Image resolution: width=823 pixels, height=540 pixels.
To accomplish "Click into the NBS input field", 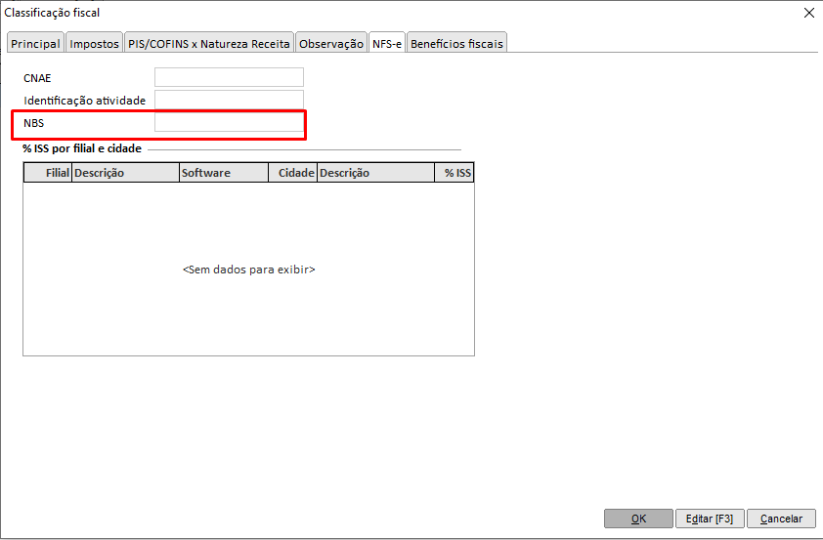I will tap(229, 123).
